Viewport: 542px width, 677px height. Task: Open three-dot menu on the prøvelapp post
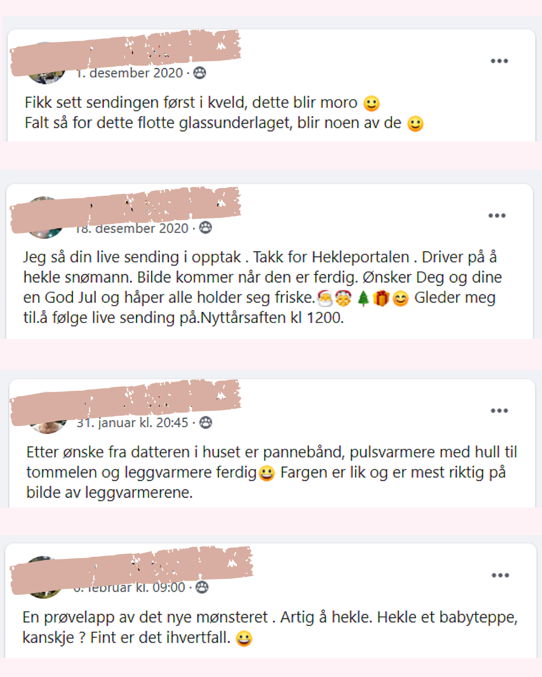click(500, 575)
